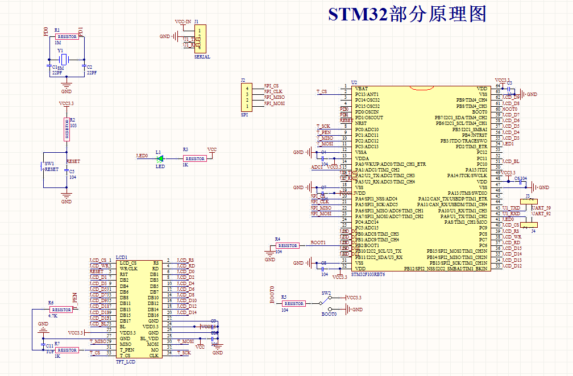Click the UART_59 label

[x=541, y=208]
